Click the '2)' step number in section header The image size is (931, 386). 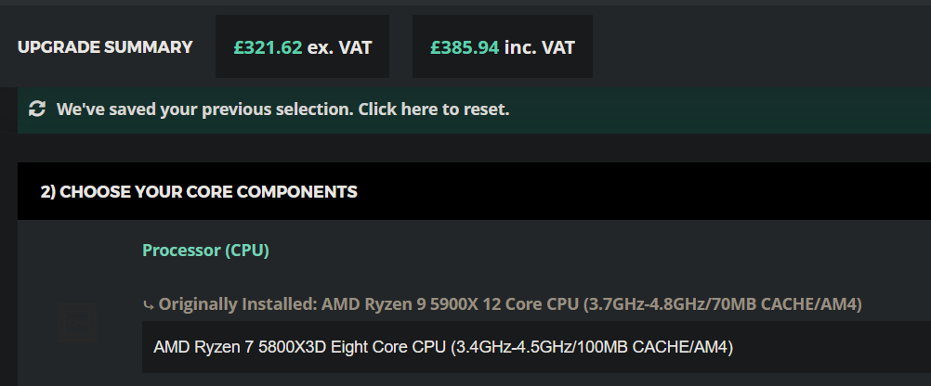pyautogui.click(x=48, y=191)
